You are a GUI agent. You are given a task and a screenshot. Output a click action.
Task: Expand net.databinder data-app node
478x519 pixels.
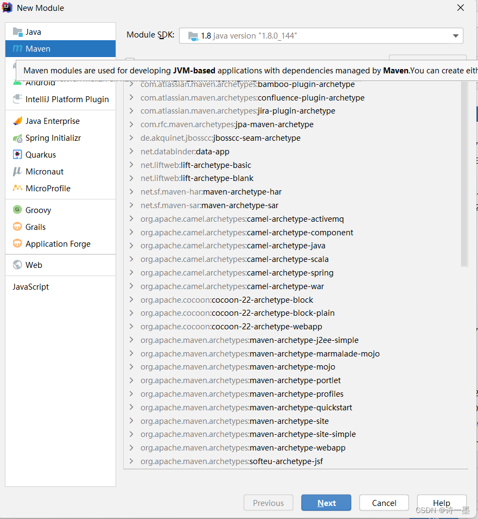click(131, 151)
